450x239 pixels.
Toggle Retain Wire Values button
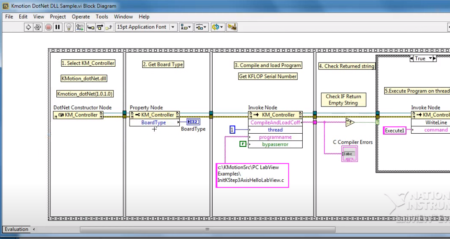click(x=79, y=27)
